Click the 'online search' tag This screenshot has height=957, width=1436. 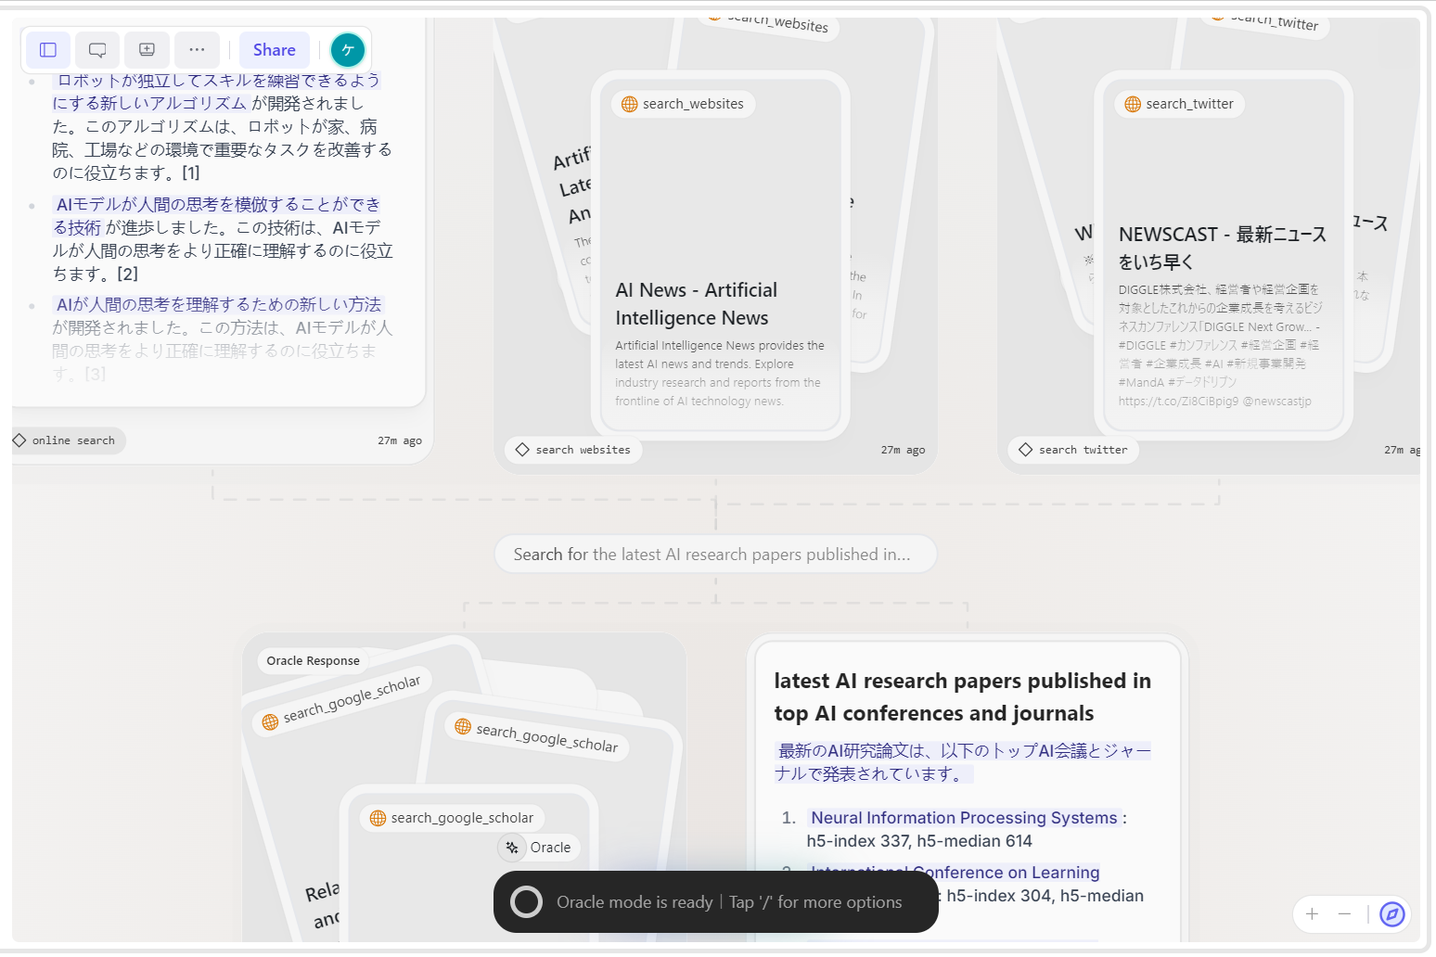[65, 440]
